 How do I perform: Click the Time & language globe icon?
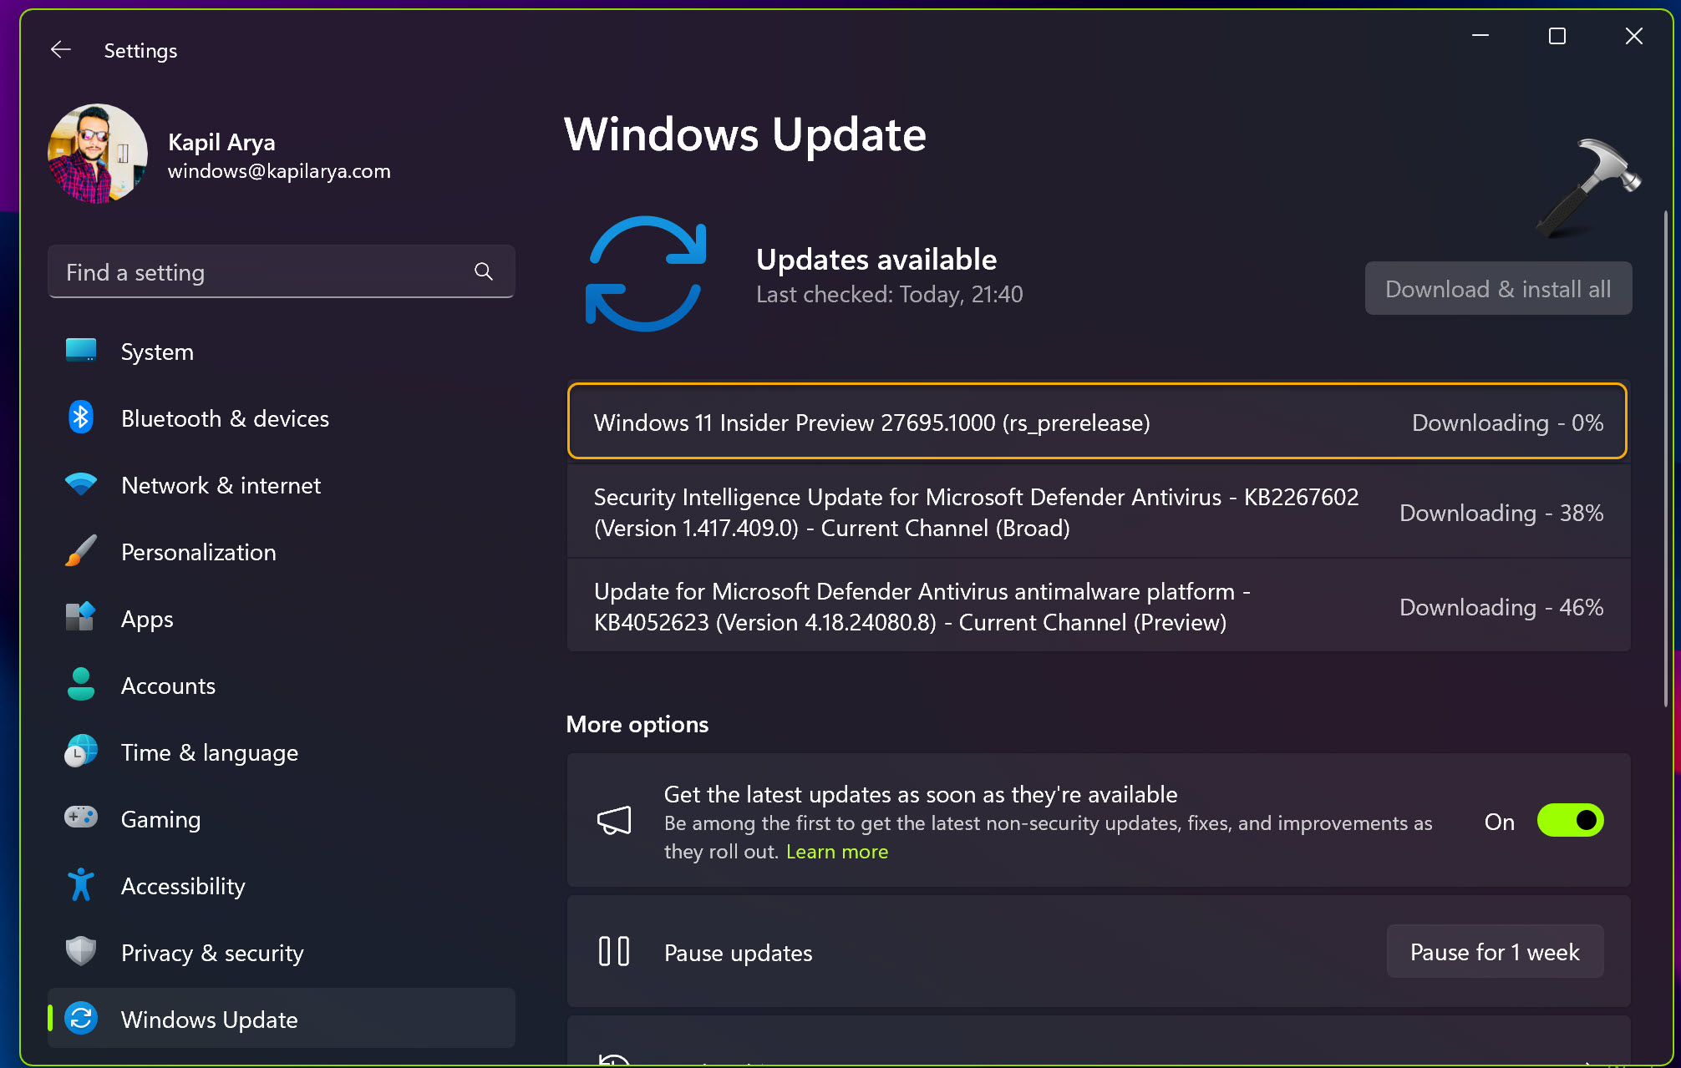(x=81, y=752)
